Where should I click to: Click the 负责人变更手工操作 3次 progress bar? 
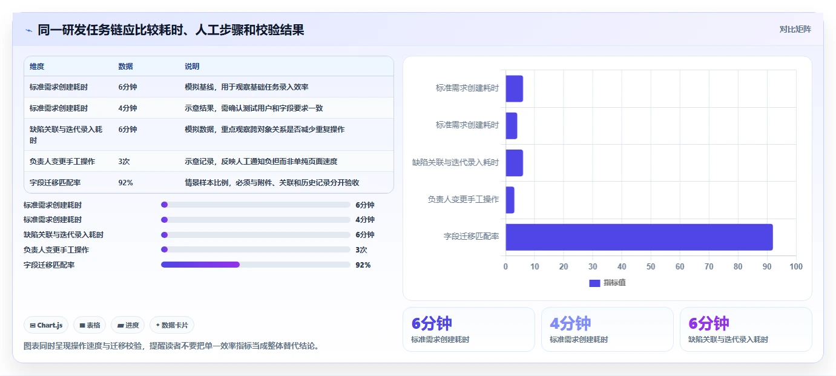click(x=255, y=249)
